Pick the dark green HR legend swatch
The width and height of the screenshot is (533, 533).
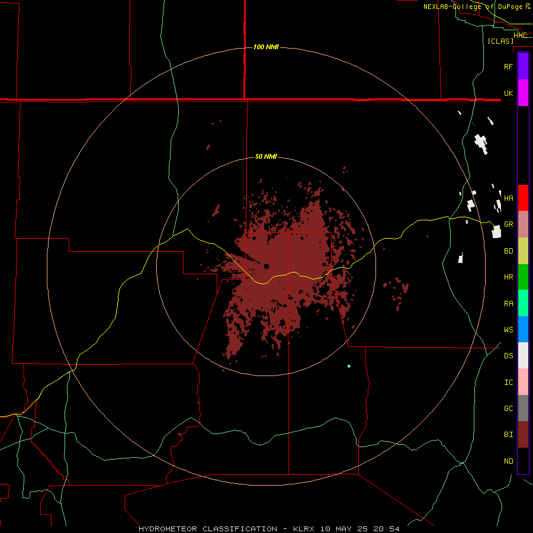click(523, 277)
